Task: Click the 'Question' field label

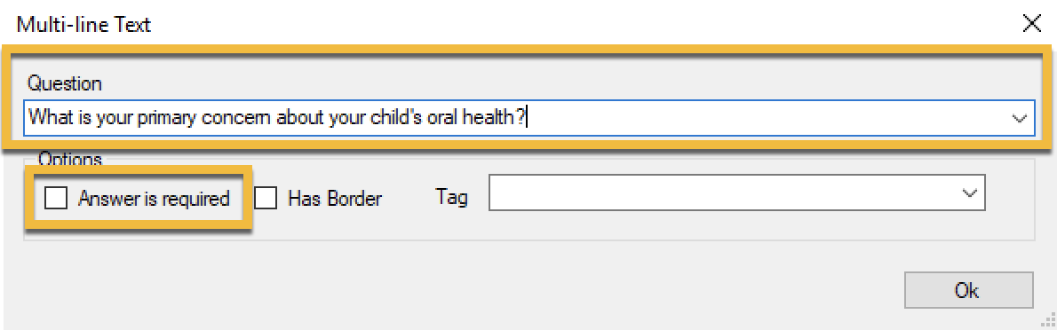Action: [65, 83]
